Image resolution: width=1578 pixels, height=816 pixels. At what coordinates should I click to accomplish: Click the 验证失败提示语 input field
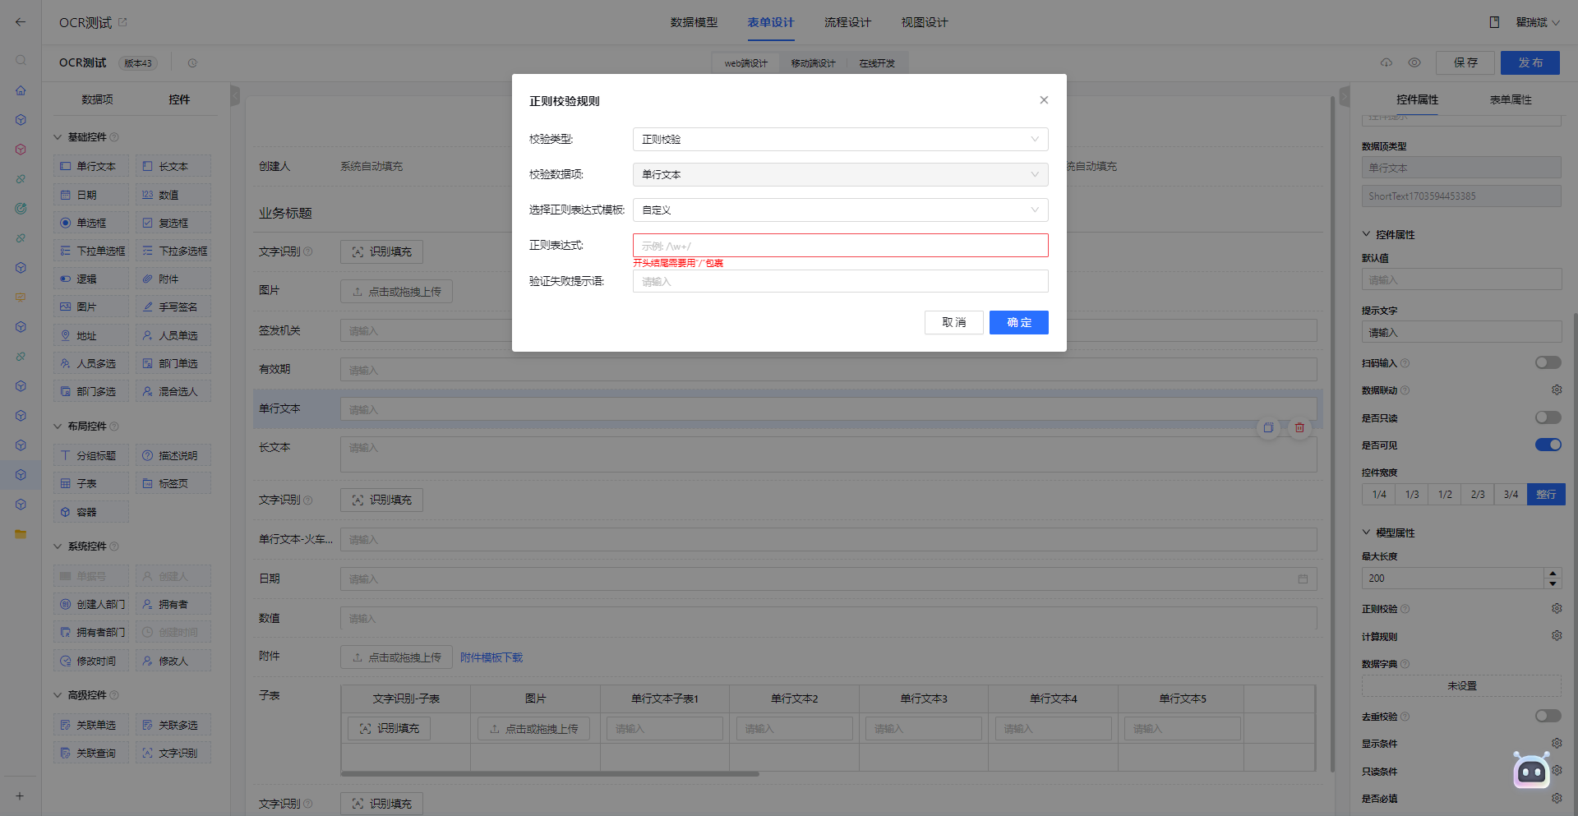[840, 282]
